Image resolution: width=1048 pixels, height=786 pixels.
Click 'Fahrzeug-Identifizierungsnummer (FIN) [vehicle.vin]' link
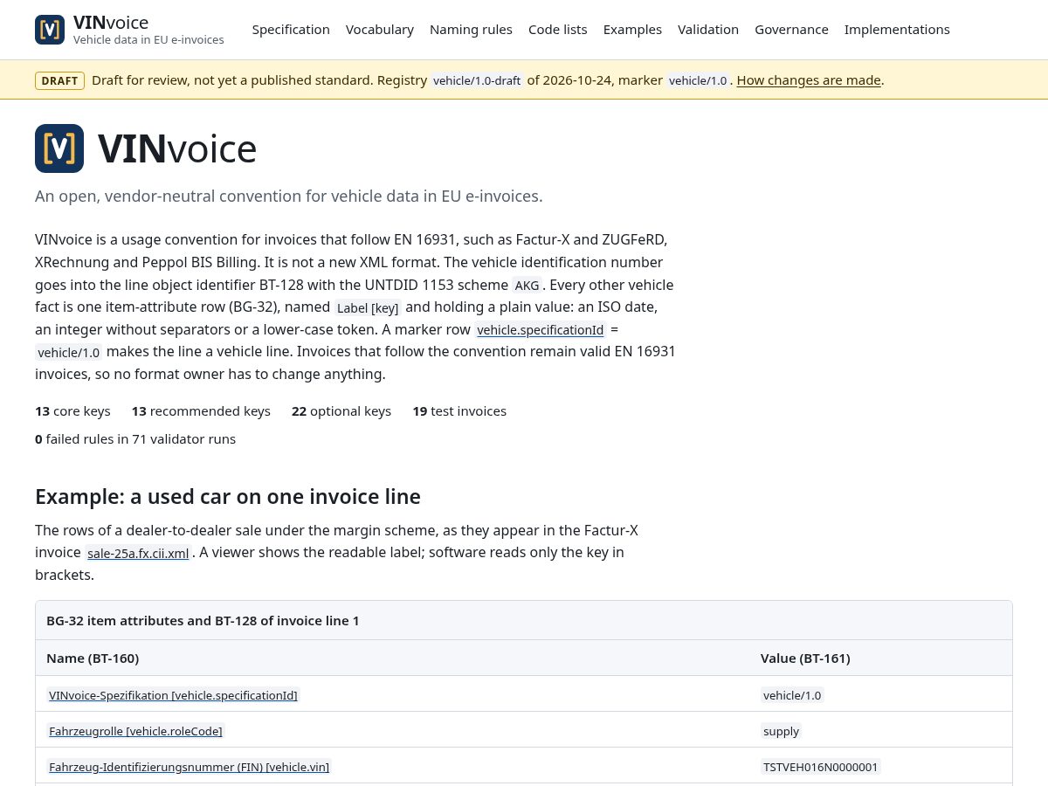189,767
